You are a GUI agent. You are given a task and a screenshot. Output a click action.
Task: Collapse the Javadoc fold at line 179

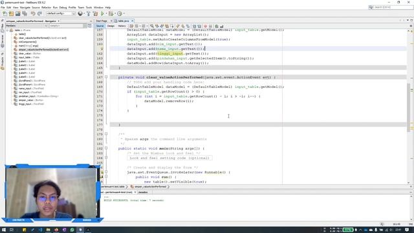click(x=106, y=134)
